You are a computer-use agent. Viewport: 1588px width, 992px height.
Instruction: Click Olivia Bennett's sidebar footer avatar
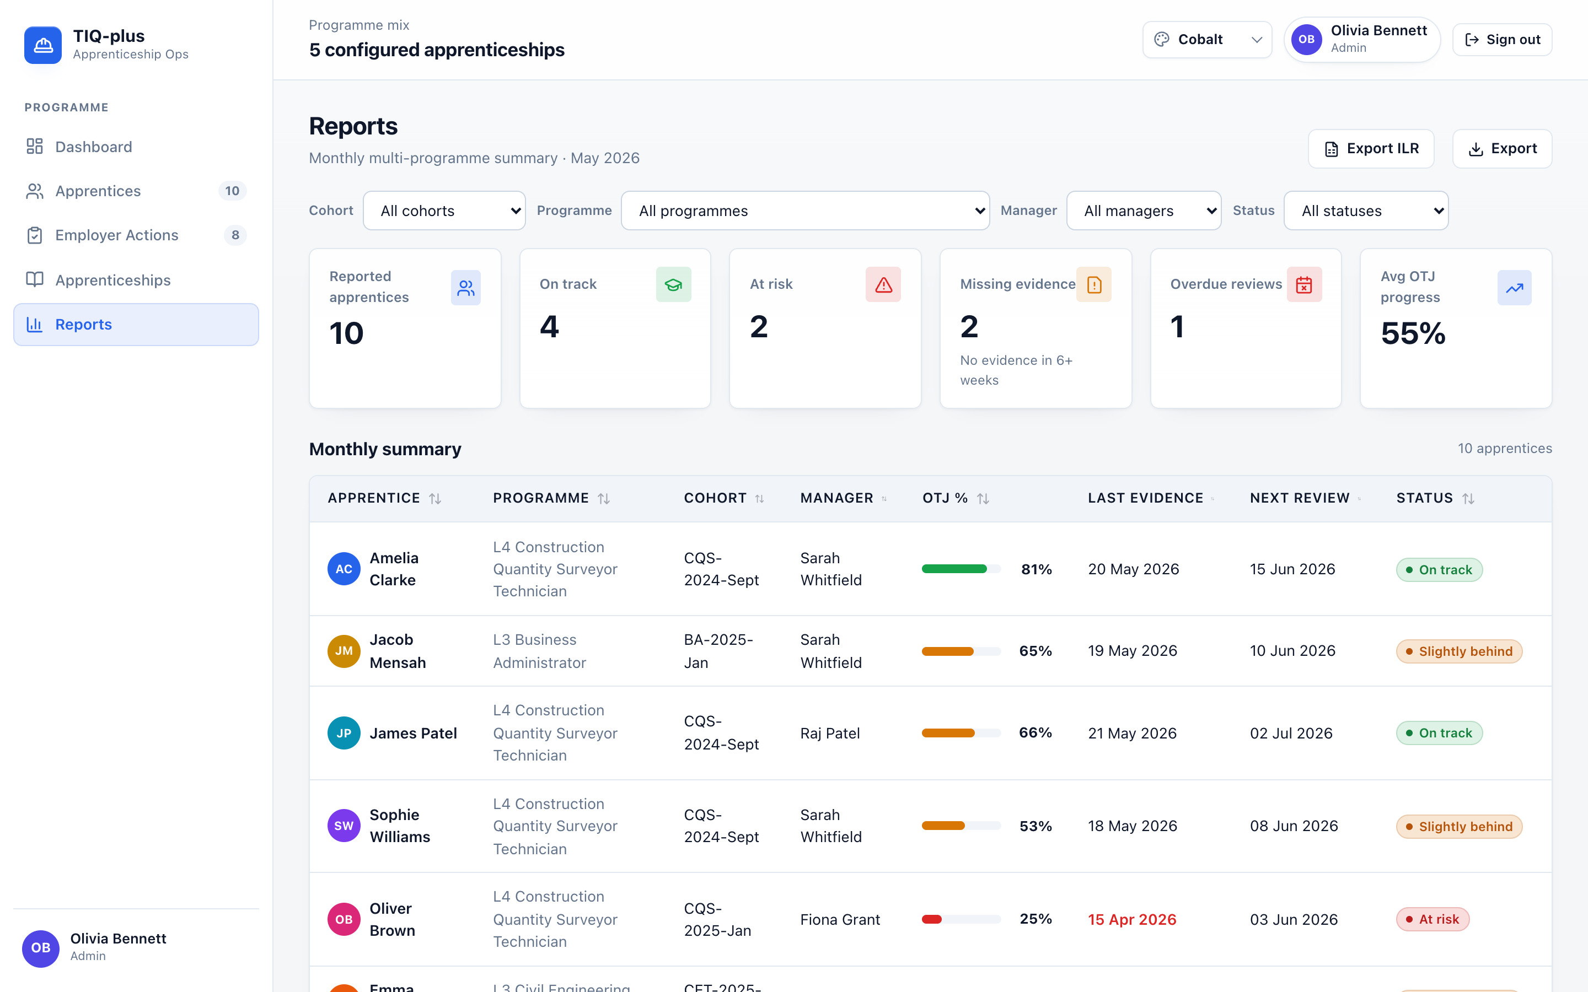click(x=41, y=947)
